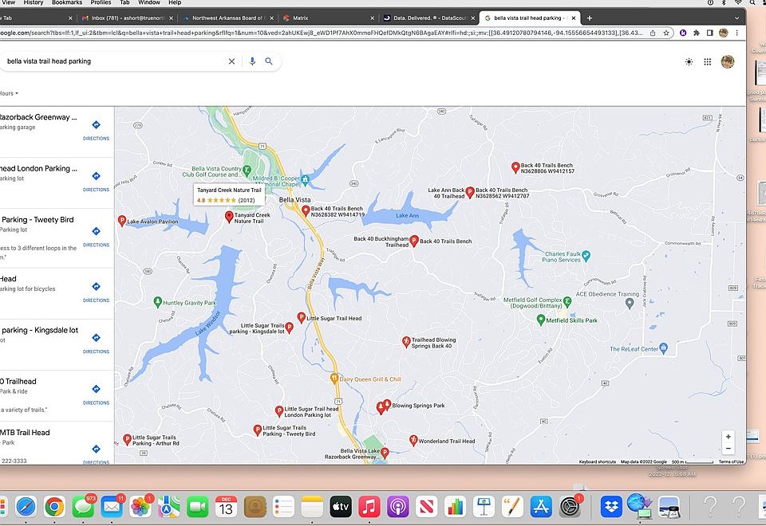This screenshot has width=766, height=526.
Task: Open the Chrome extensions puzzle icon
Action: coord(696,33)
